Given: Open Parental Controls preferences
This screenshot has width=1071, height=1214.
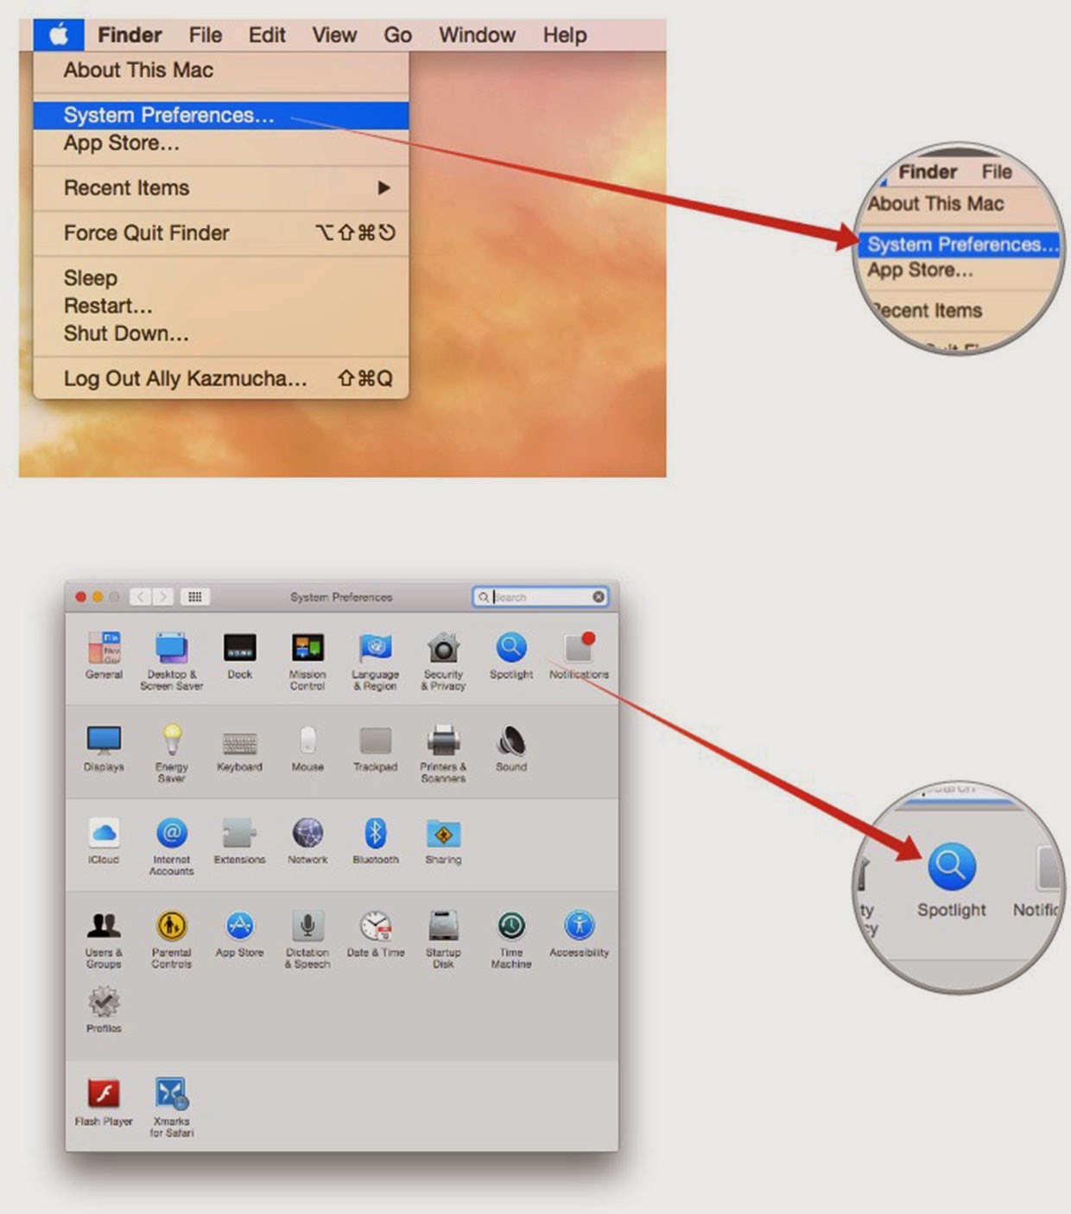Looking at the screenshot, I should (x=171, y=939).
